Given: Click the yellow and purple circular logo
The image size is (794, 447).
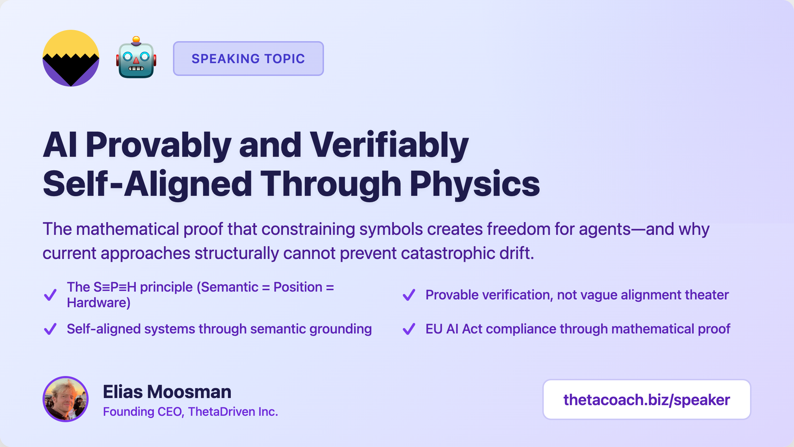Looking at the screenshot, I should click(x=71, y=58).
